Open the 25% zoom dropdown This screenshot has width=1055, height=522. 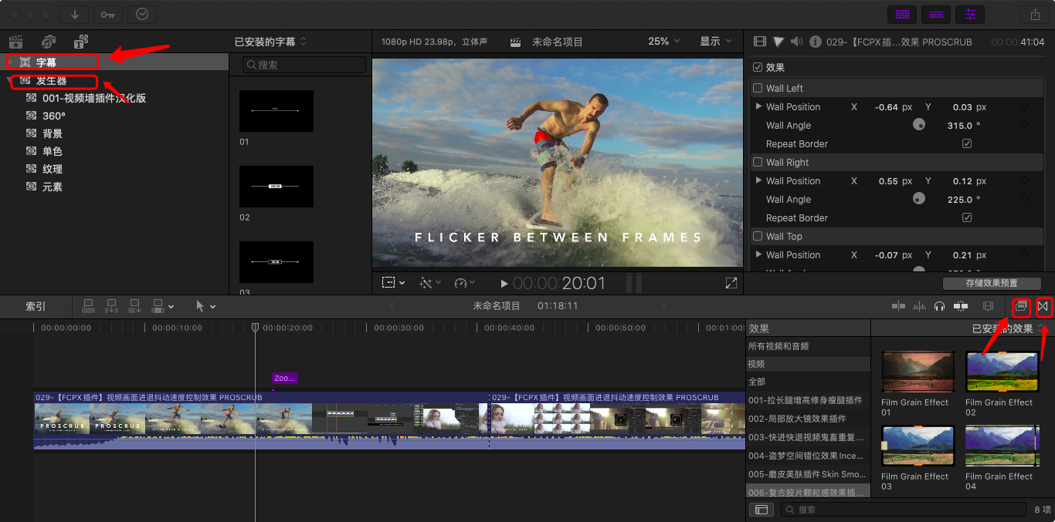pos(663,41)
